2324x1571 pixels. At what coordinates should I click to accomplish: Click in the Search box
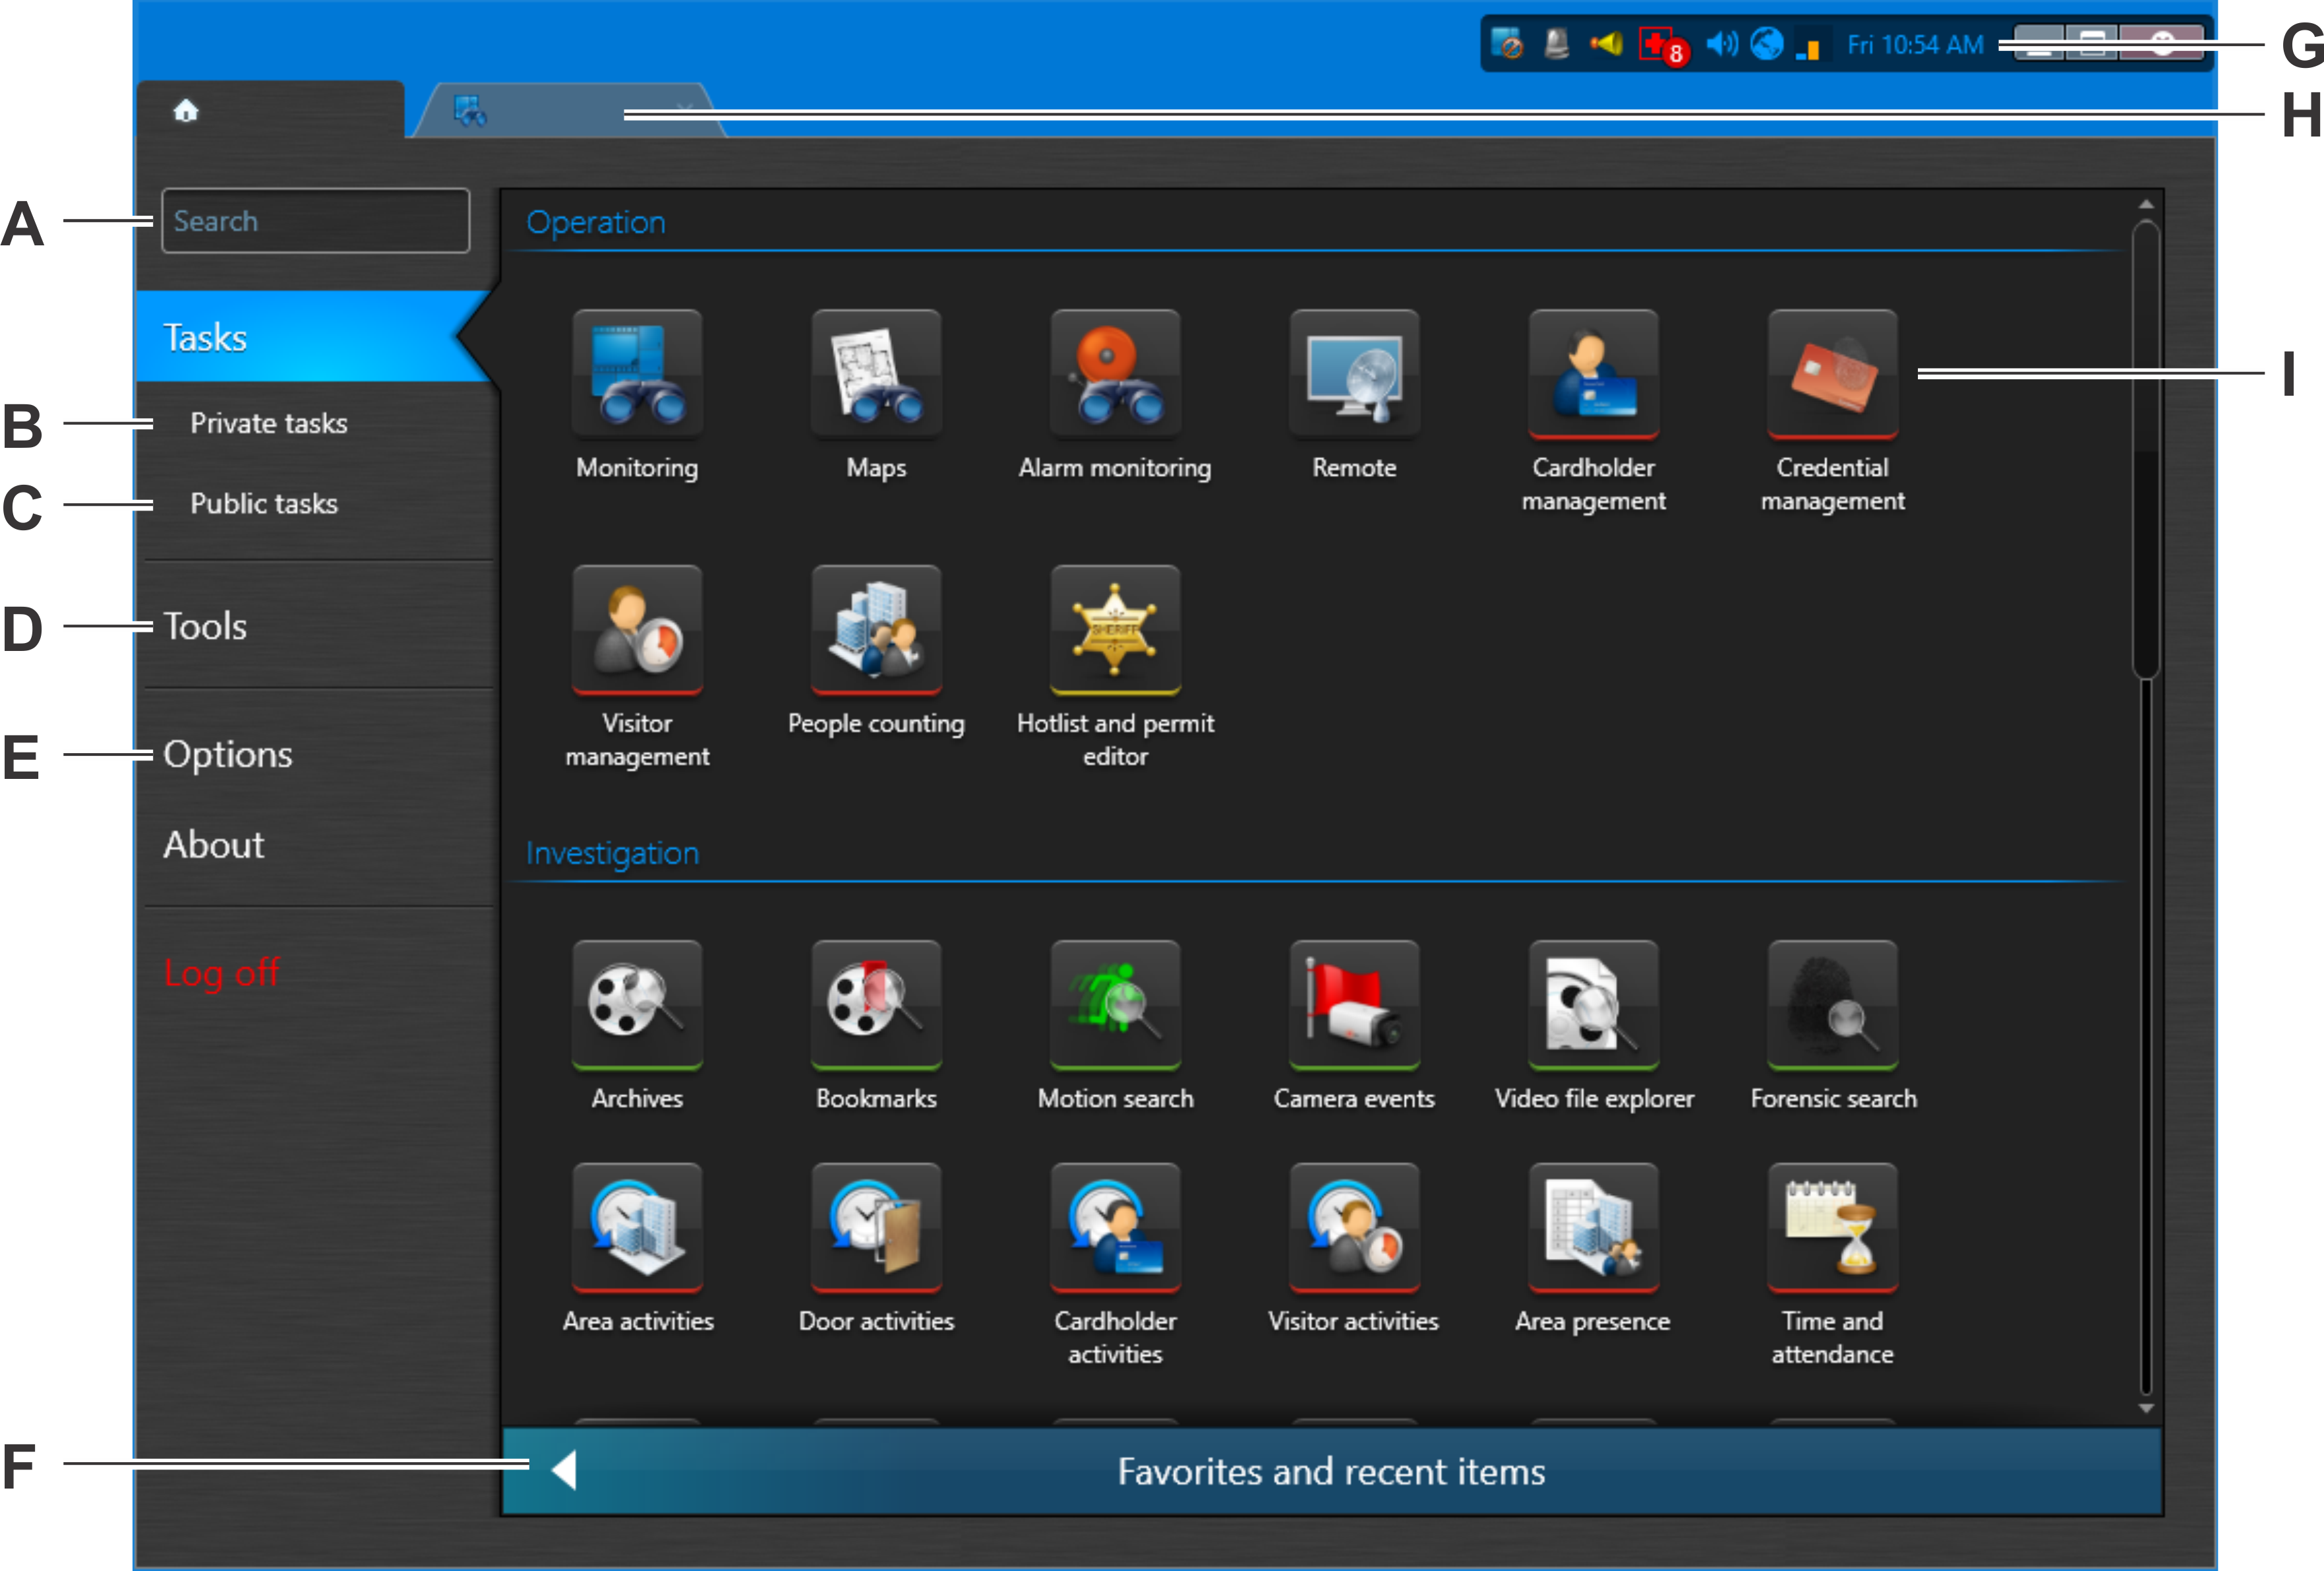(315, 221)
